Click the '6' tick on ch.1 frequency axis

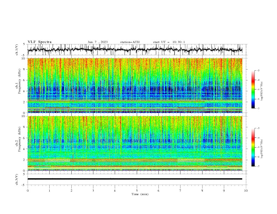(x=24, y=80)
